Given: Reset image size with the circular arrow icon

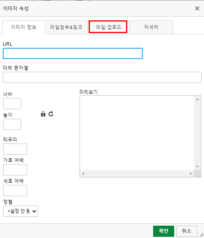Looking at the screenshot, I should pyautogui.click(x=51, y=114).
